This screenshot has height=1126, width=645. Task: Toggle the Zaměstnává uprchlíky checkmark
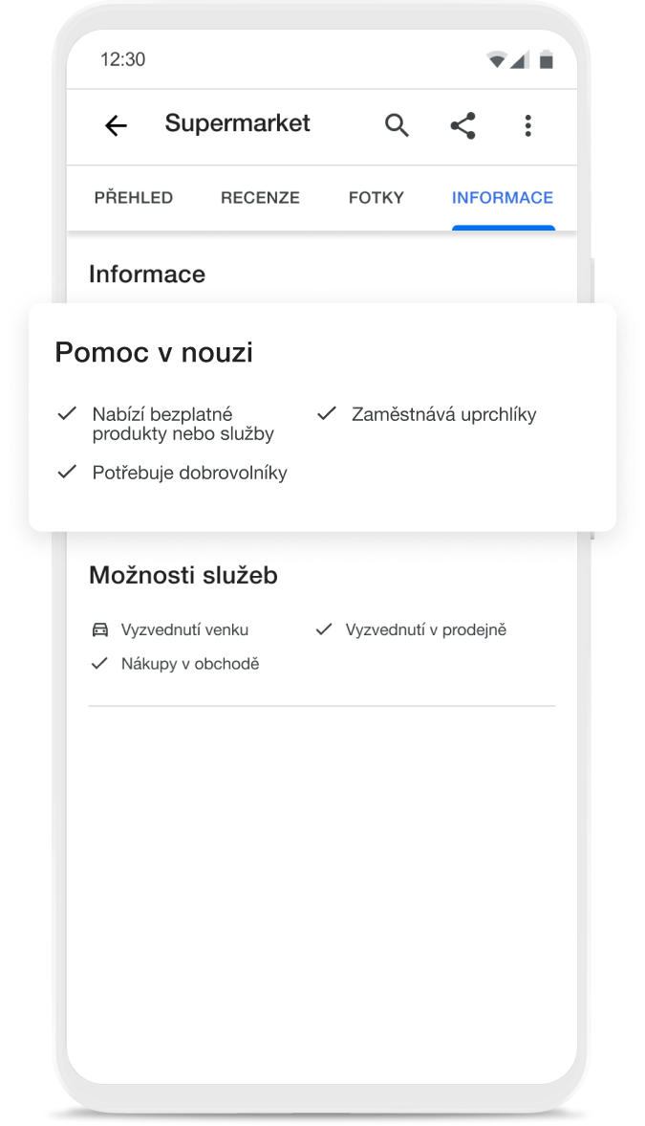[325, 413]
